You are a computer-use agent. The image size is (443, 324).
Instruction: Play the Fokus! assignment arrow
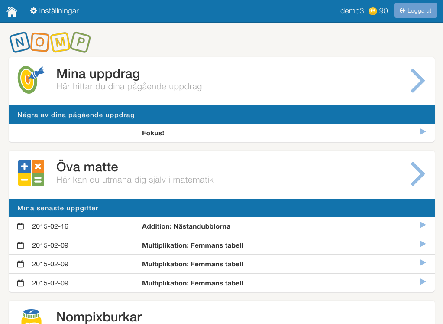(x=423, y=131)
